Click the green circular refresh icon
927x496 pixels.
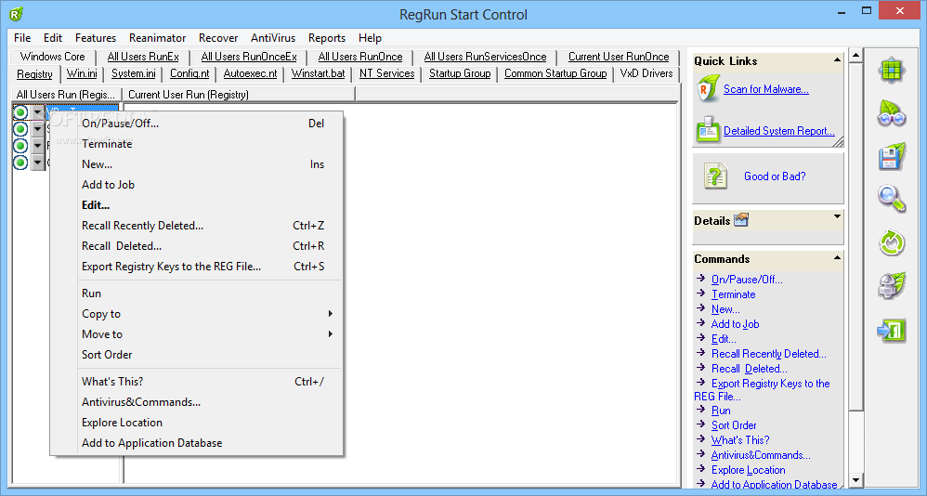pyautogui.click(x=892, y=242)
